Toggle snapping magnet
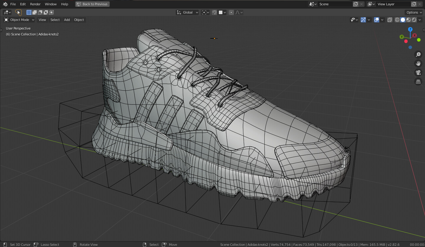 [214, 12]
